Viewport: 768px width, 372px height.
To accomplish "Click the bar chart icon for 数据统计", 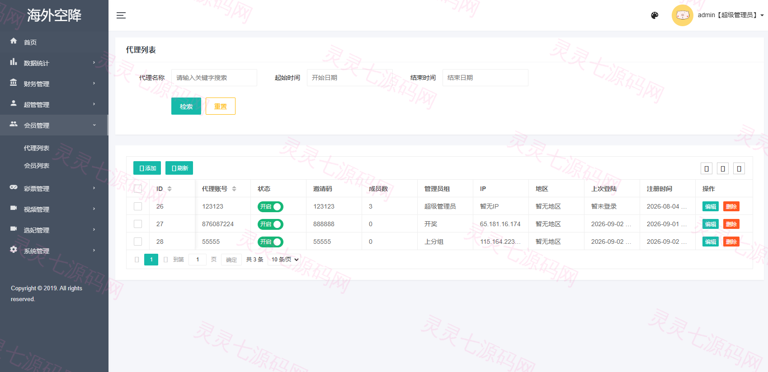I will point(14,62).
